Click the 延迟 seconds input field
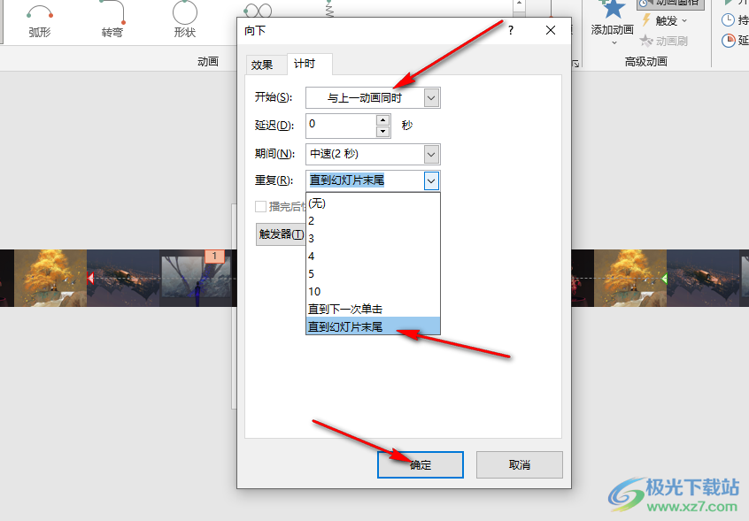 342,125
